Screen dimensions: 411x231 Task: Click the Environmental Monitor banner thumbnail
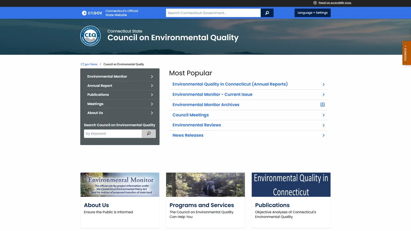(120, 185)
